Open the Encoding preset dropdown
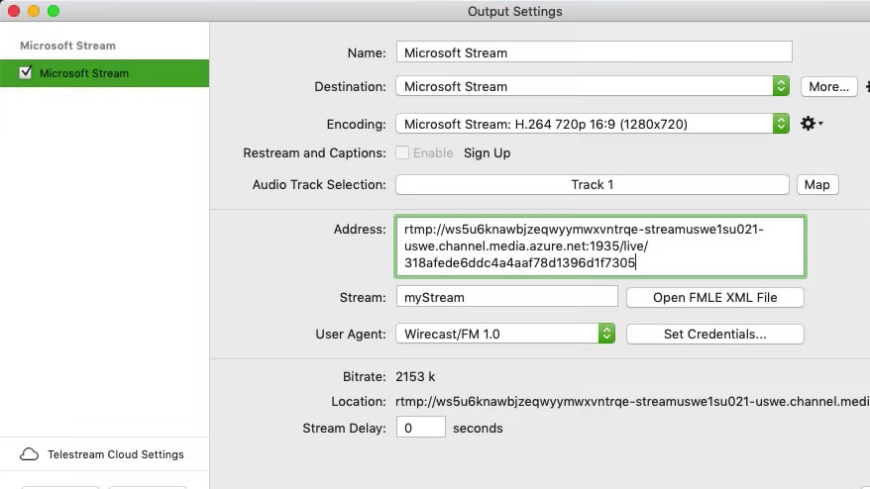870x489 pixels. (x=593, y=124)
